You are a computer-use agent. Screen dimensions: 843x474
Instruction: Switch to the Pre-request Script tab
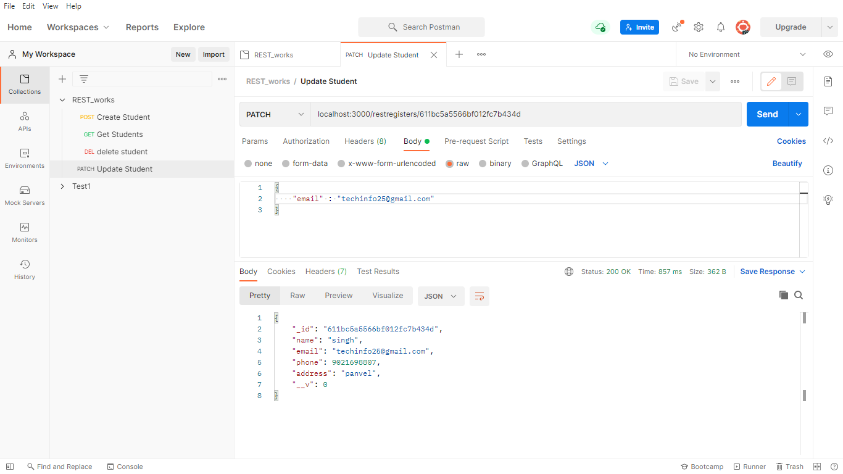[476, 141]
